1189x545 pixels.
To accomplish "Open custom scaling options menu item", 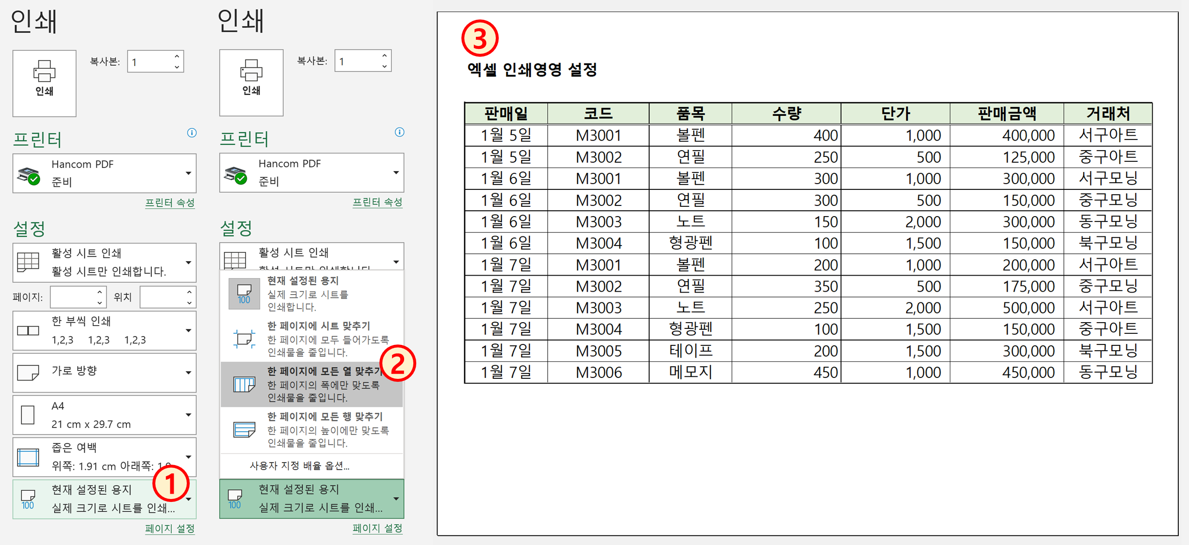I will pos(299,466).
